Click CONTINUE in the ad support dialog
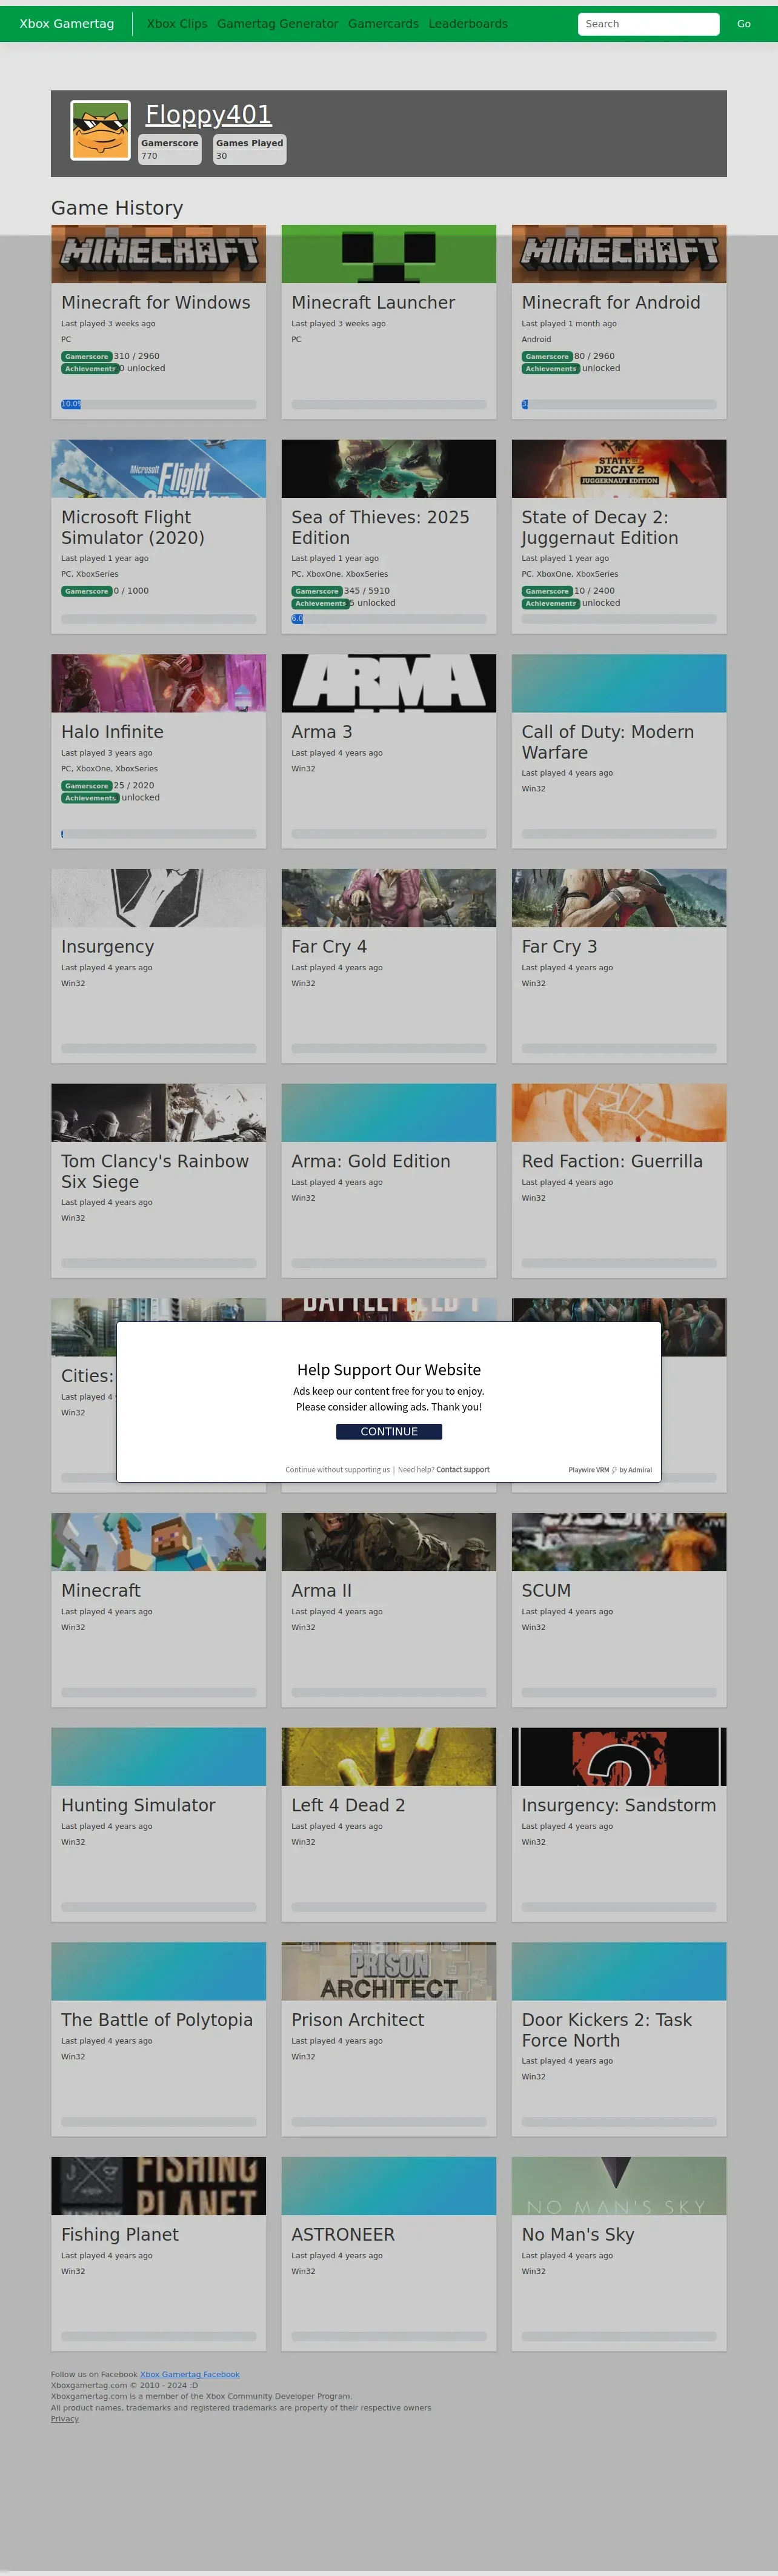The height and width of the screenshot is (2576, 778). (x=388, y=1431)
